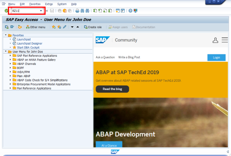Image resolution: width=231 pixels, height=156 pixels.
Task: Click the Community user profile icon
Action: 215,40
